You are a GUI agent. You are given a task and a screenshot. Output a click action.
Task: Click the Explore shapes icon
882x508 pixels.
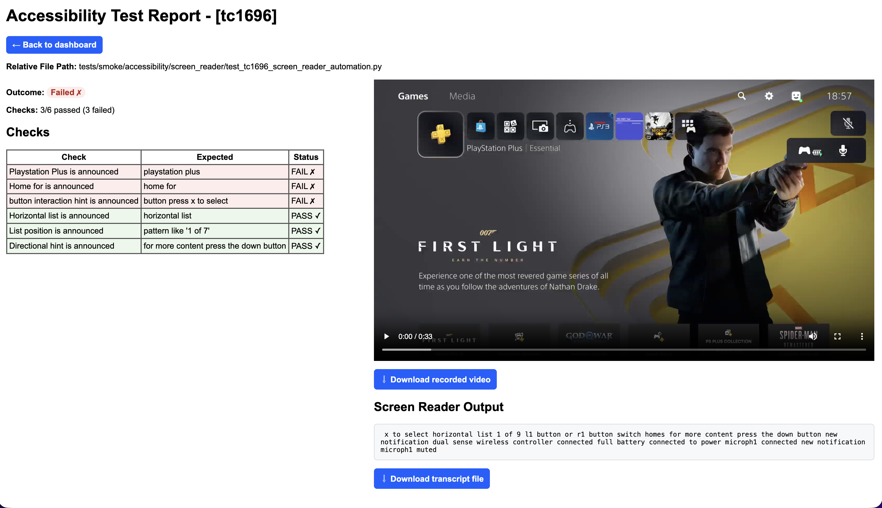coord(510,126)
